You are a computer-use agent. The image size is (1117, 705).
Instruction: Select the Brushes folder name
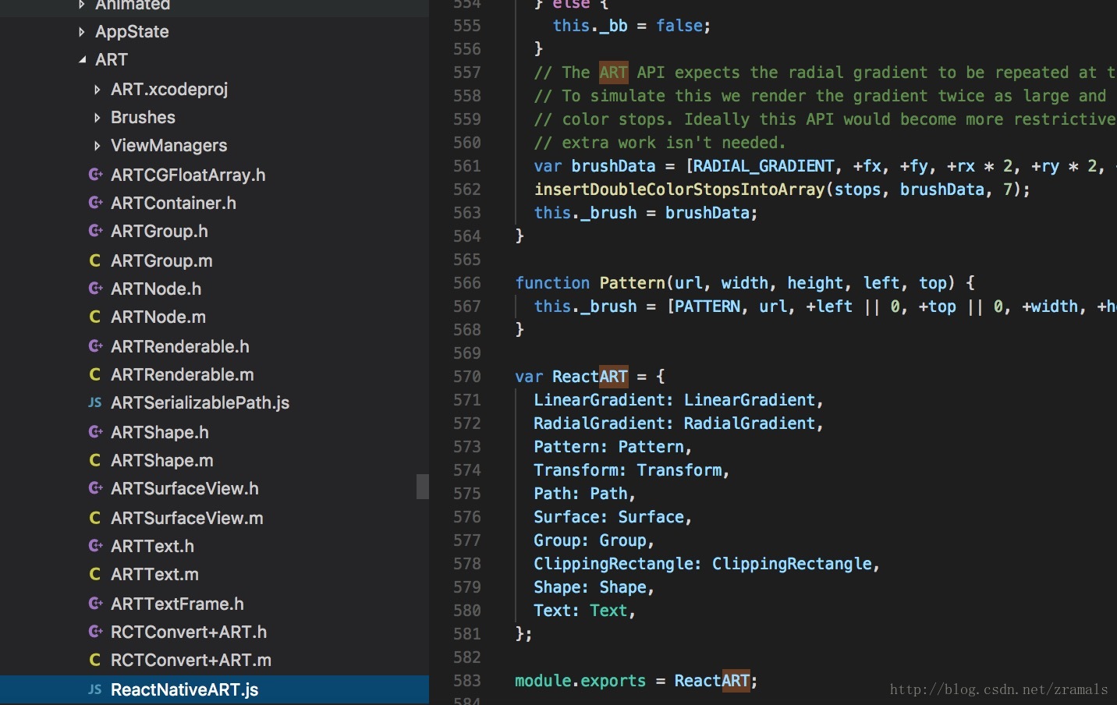[x=143, y=118]
